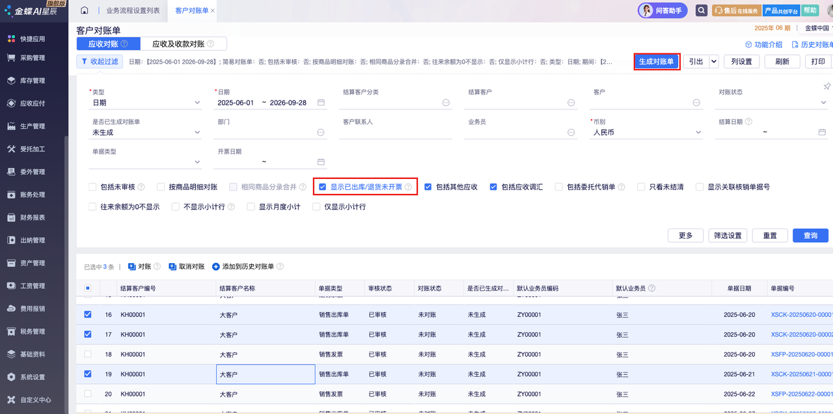Expand the 币别 dropdown showing 人民币
The width and height of the screenshot is (833, 414).
pyautogui.click(x=698, y=132)
